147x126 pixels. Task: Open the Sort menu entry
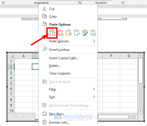tap(68, 97)
